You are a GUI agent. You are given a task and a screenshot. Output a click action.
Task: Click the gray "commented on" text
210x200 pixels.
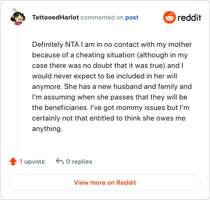(x=102, y=17)
